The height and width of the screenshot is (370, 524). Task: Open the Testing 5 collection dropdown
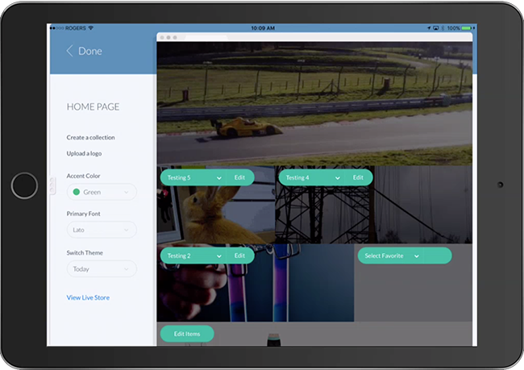click(x=193, y=178)
